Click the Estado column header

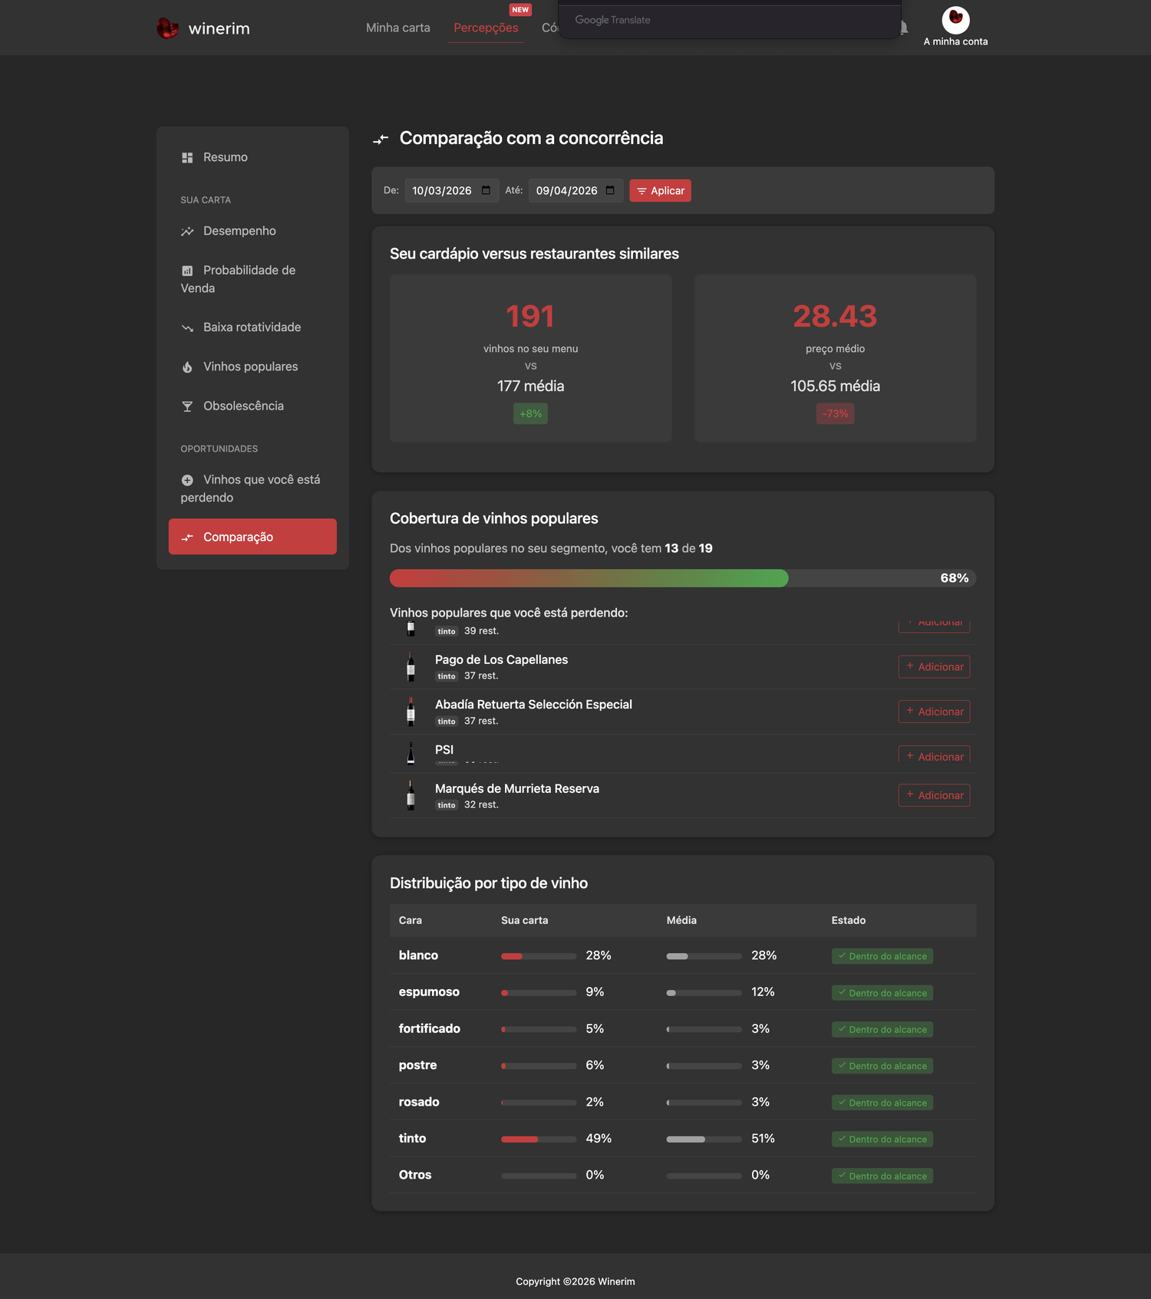pos(849,920)
